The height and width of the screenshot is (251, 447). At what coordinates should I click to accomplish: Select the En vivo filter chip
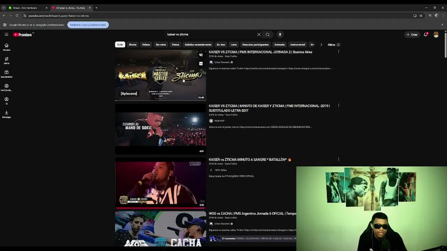pos(221,45)
